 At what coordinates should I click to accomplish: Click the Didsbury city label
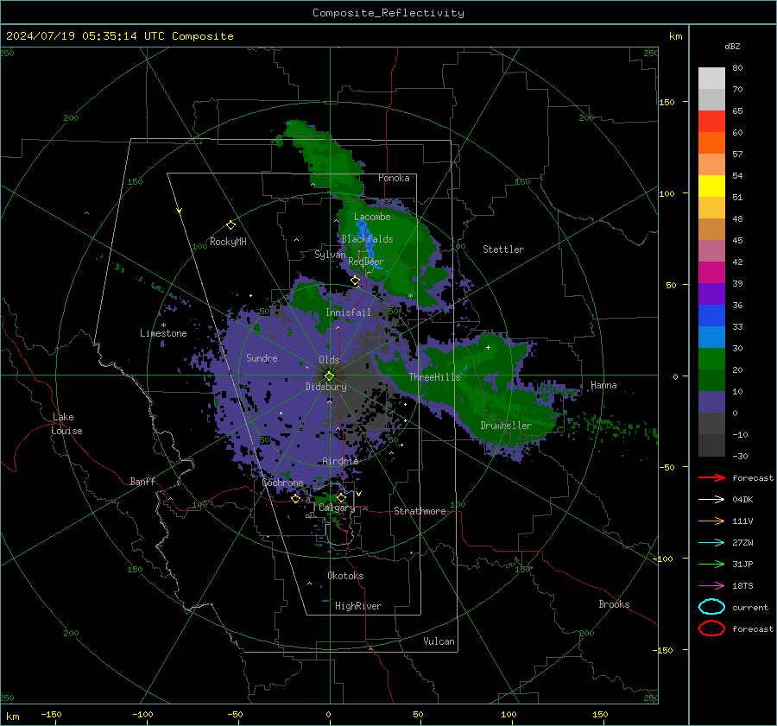click(326, 387)
